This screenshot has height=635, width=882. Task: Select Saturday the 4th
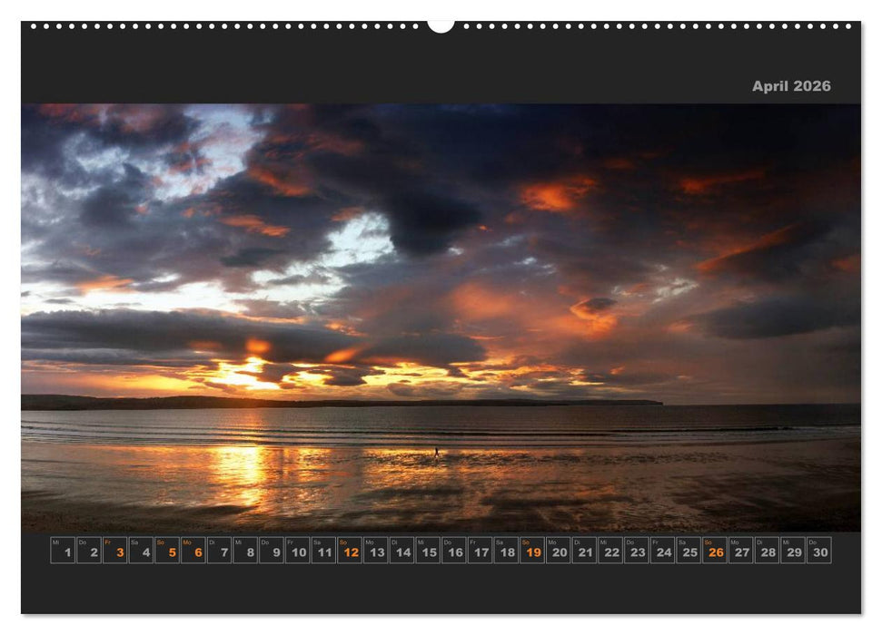pos(146,550)
